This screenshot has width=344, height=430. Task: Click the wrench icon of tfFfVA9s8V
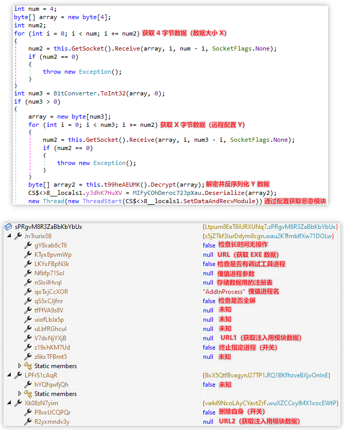pyautogui.click(x=28, y=310)
